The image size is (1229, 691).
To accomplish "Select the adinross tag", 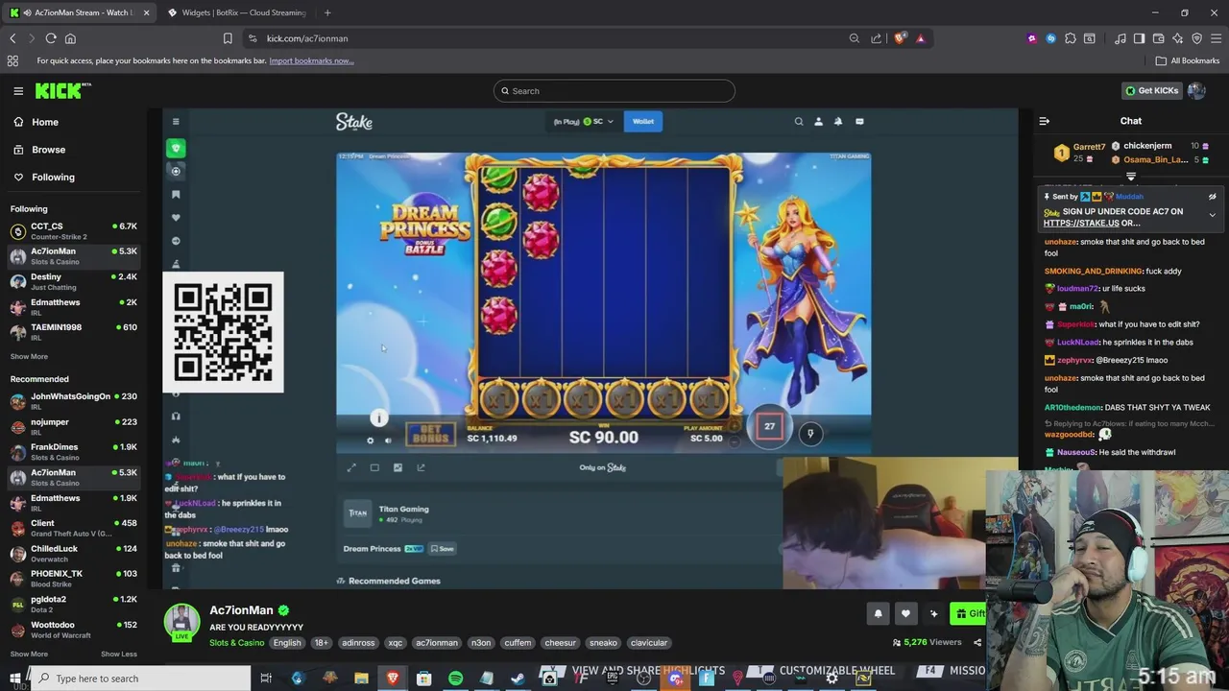I will coord(358,643).
